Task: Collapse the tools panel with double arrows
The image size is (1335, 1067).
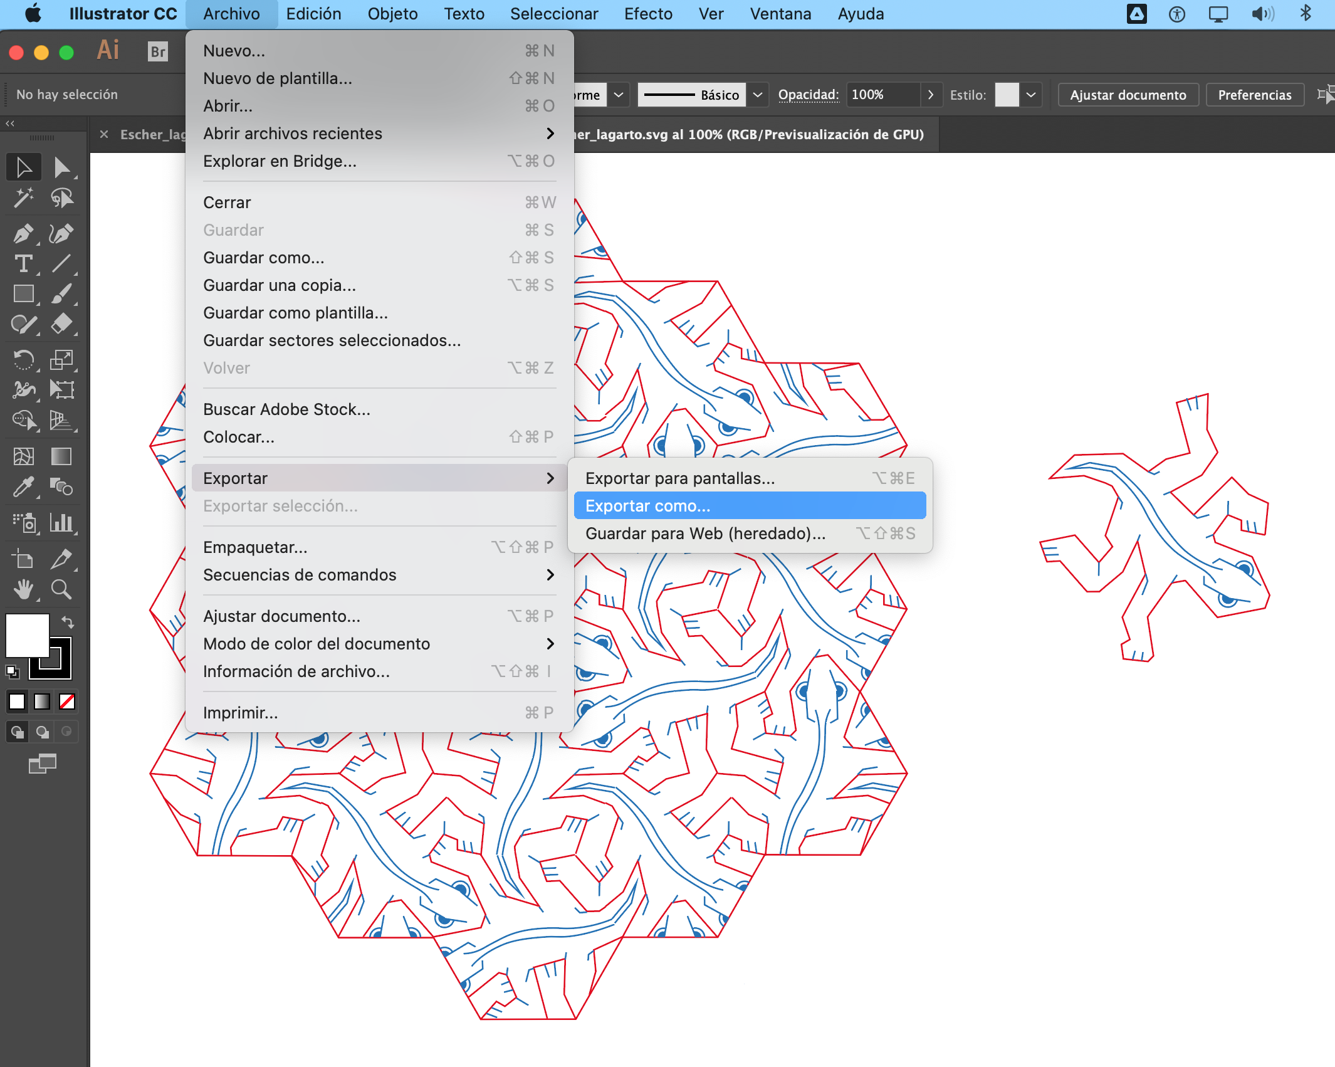Action: pos(10,124)
